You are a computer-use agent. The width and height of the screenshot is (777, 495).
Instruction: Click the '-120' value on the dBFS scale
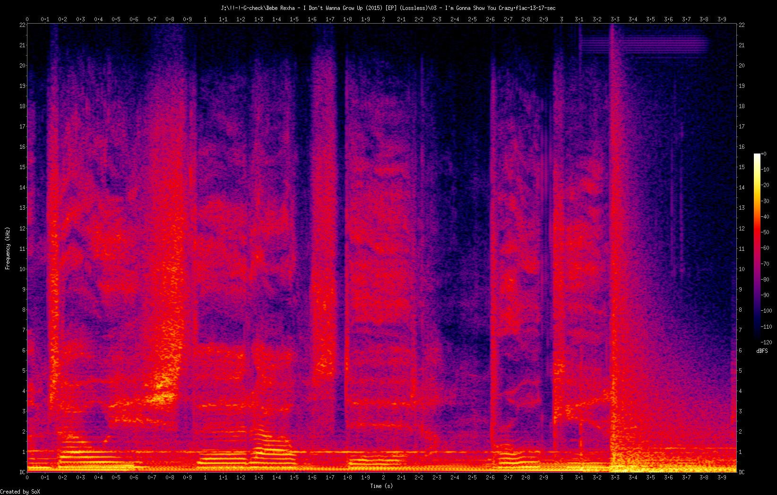[x=767, y=342]
